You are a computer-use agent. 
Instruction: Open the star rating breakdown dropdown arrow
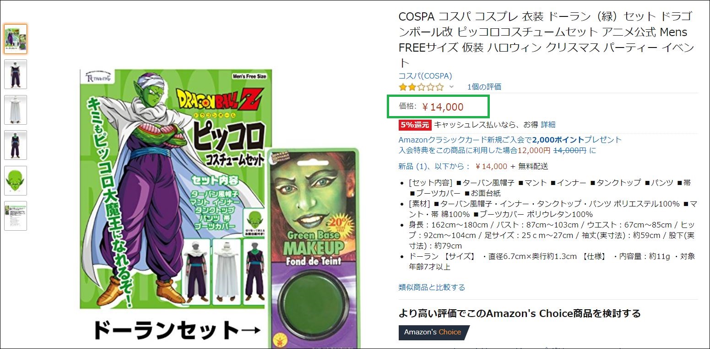(451, 87)
